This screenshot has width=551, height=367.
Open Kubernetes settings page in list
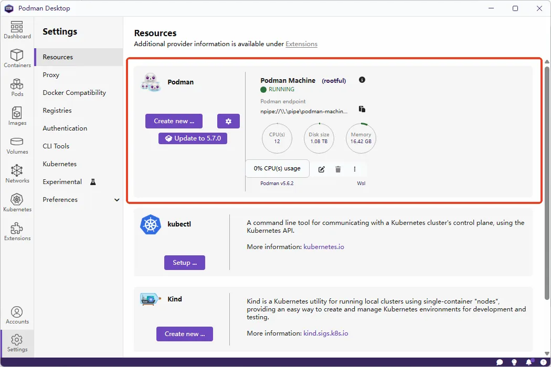pyautogui.click(x=79, y=164)
